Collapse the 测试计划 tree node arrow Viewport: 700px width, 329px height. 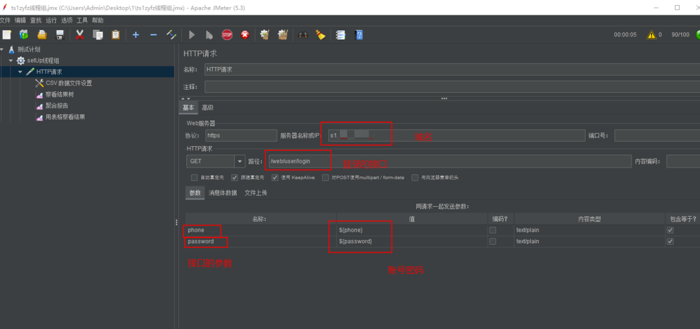point(2,50)
